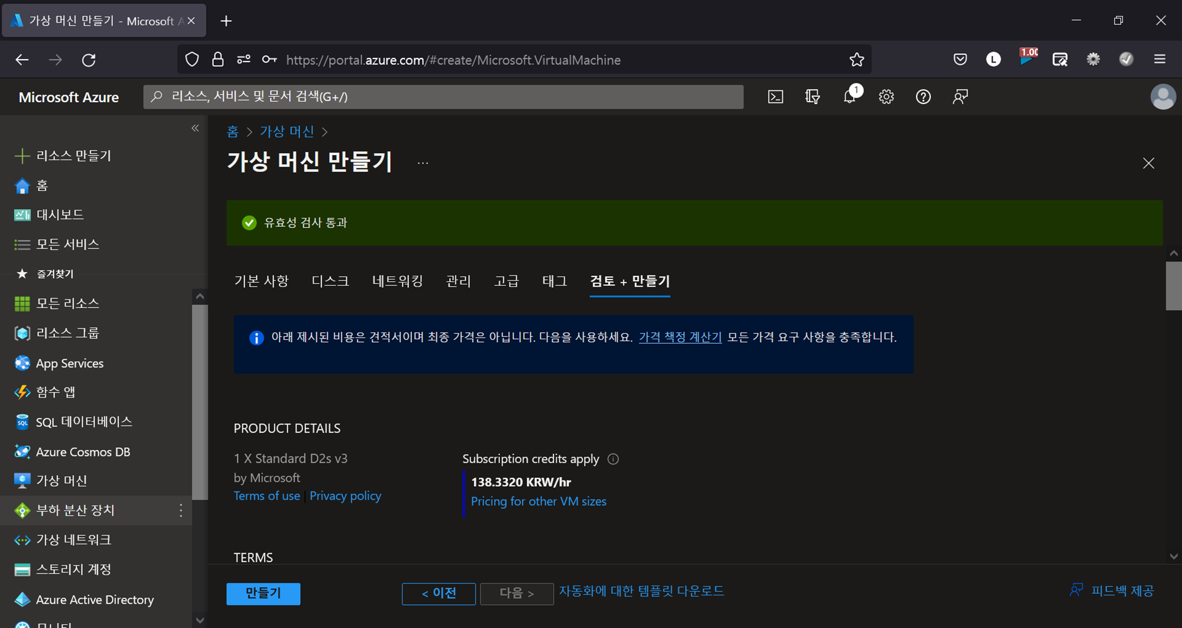Close the 가상 머신 만들기 browser tab
The width and height of the screenshot is (1182, 628).
coord(191,21)
